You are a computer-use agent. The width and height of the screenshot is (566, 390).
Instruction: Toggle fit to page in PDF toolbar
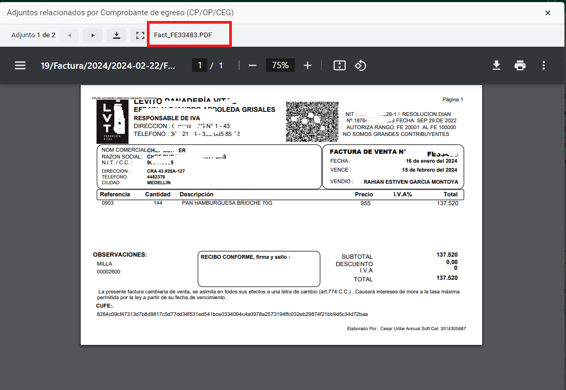pyautogui.click(x=339, y=66)
